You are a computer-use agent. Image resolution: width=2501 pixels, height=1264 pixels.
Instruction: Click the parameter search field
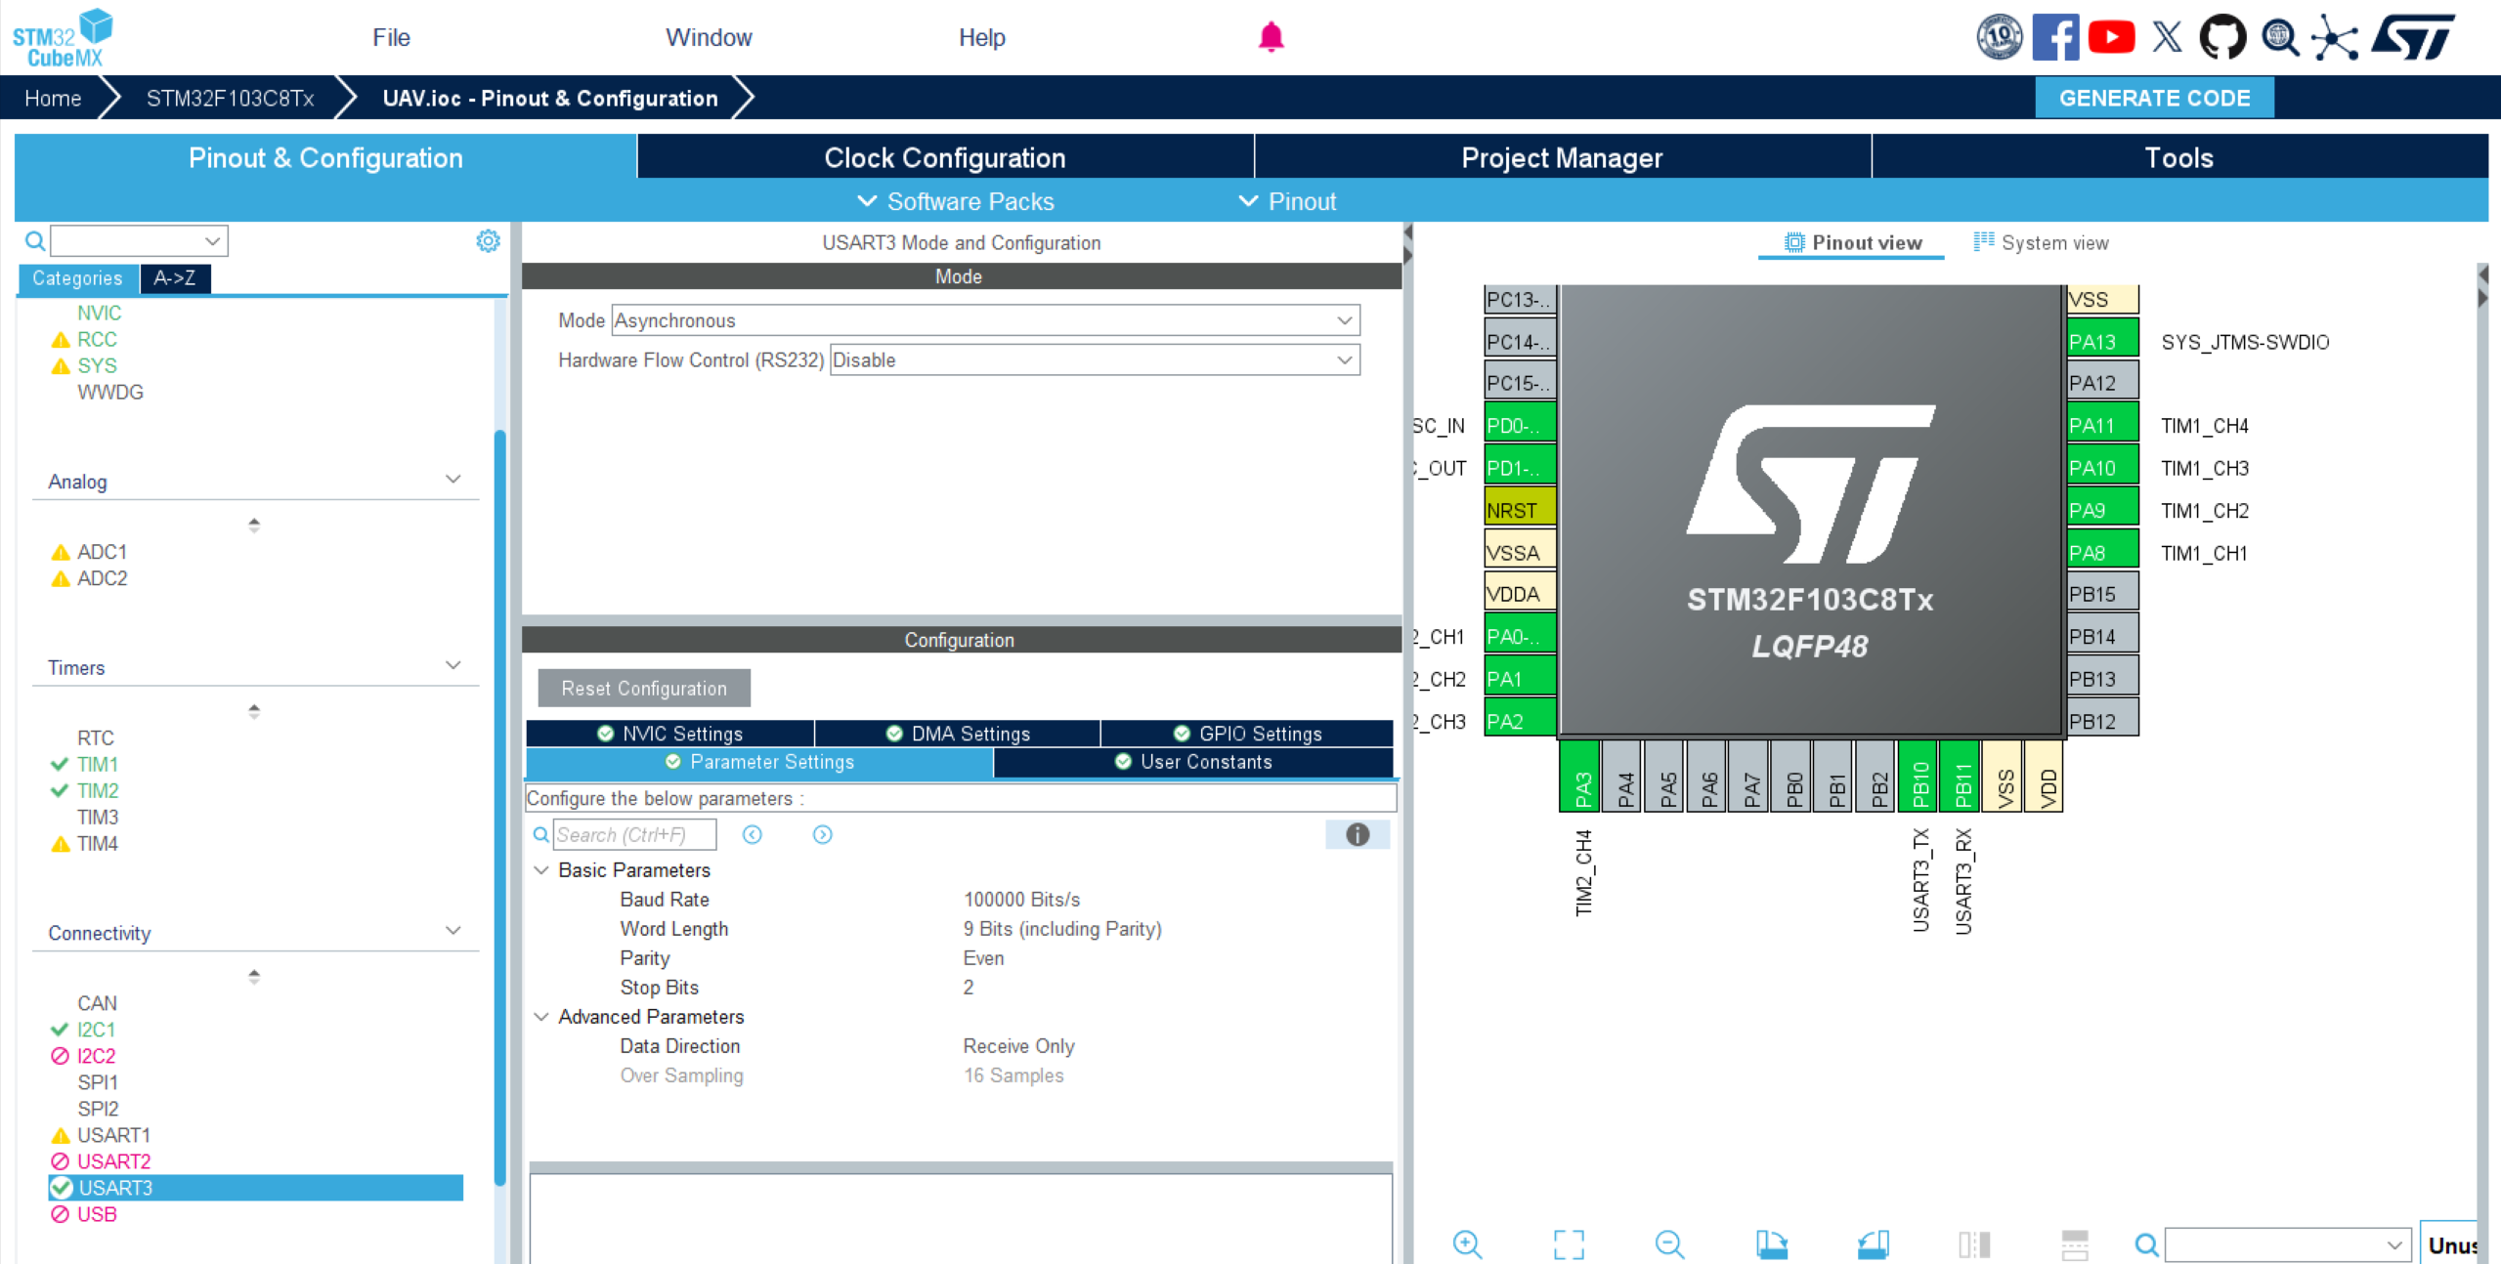point(634,834)
